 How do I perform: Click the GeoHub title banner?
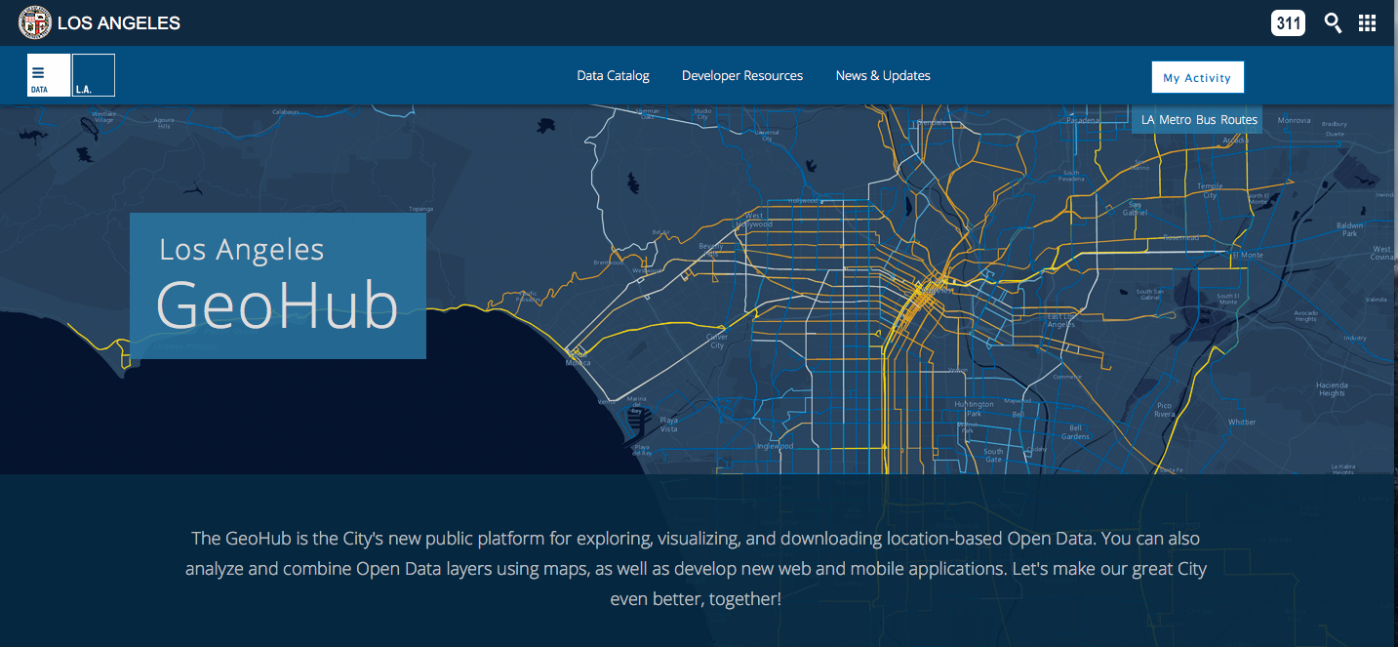point(278,285)
